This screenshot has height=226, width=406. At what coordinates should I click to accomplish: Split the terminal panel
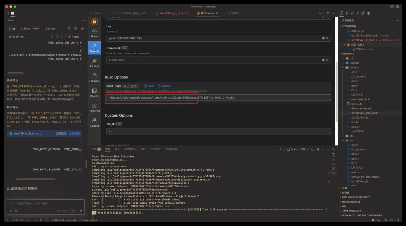(313, 149)
